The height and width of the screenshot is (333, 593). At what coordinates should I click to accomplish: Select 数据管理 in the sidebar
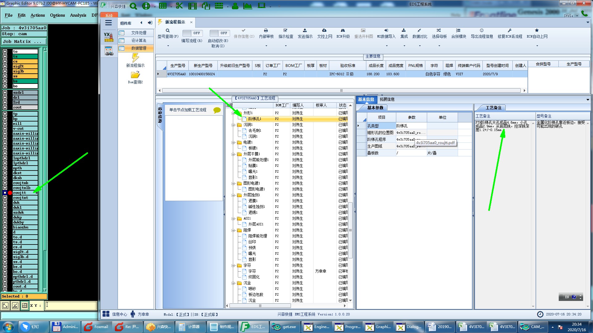pyautogui.click(x=138, y=48)
